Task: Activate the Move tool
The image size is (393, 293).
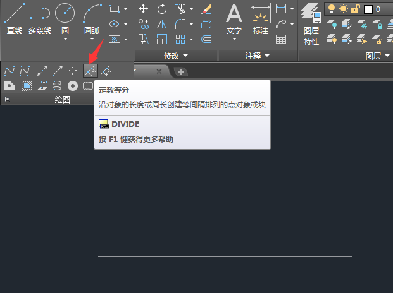Action: [x=143, y=9]
